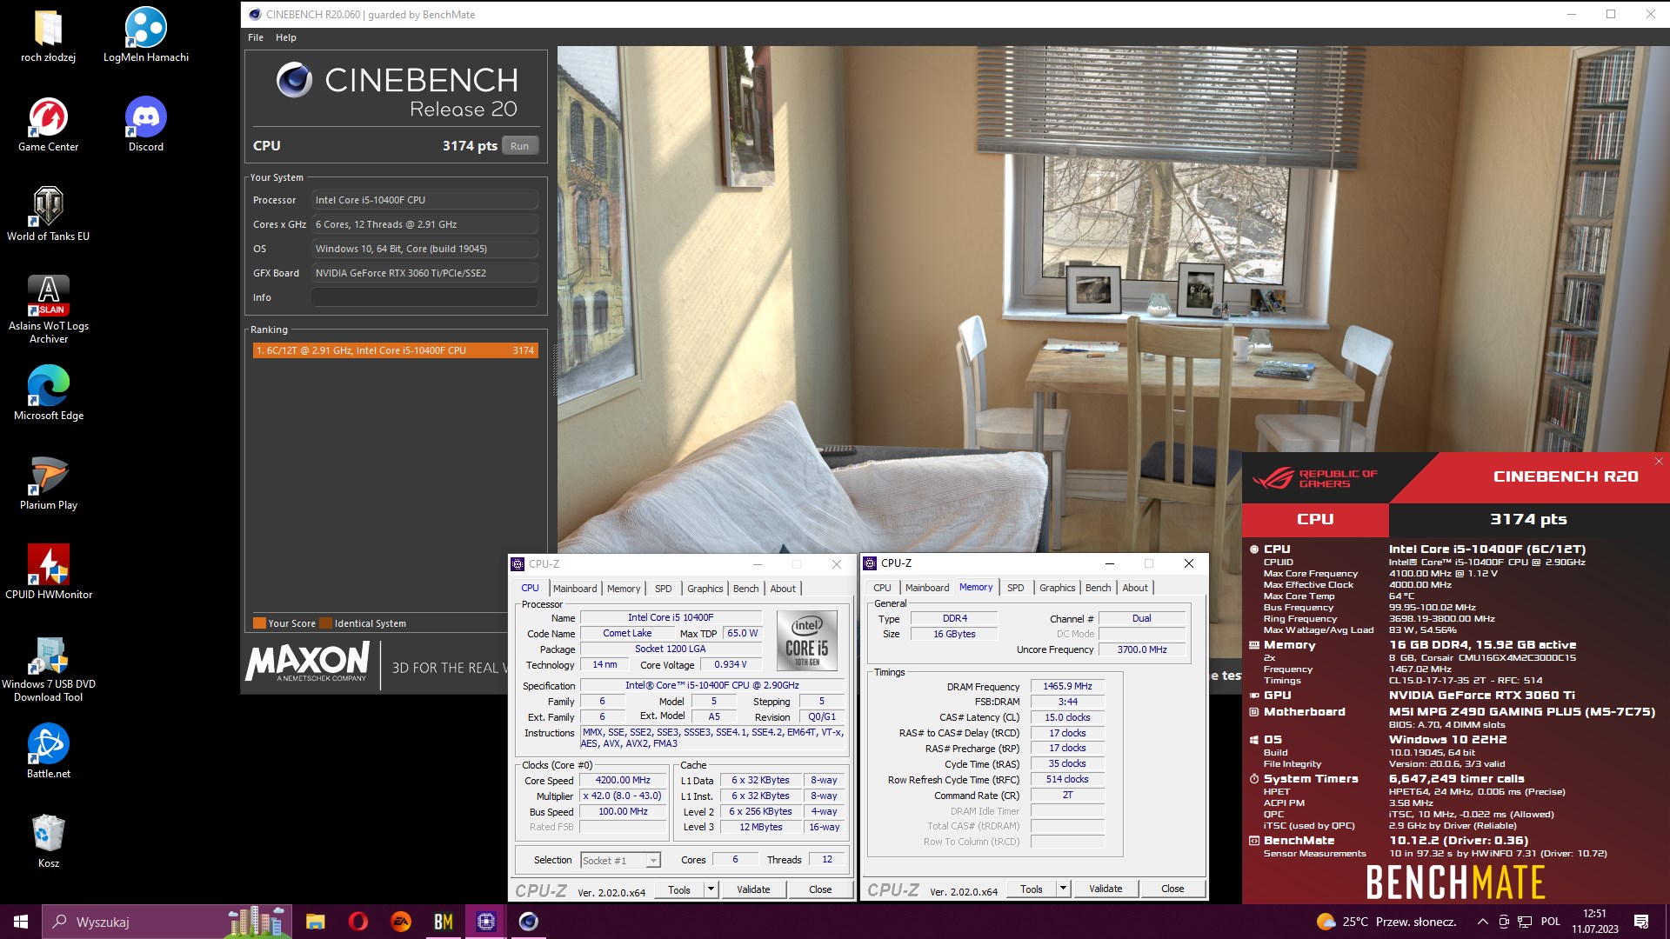The height and width of the screenshot is (939, 1670).
Task: Click the POL language indicator in taskbar
Action: (x=1551, y=922)
